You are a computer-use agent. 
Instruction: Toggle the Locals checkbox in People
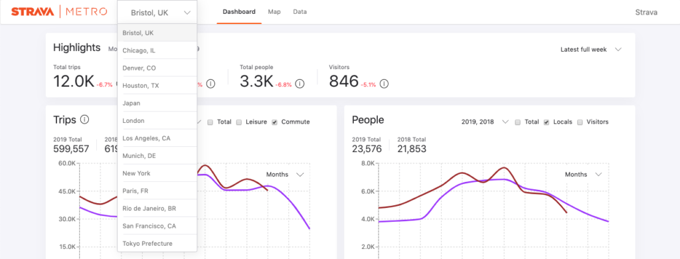tap(547, 122)
